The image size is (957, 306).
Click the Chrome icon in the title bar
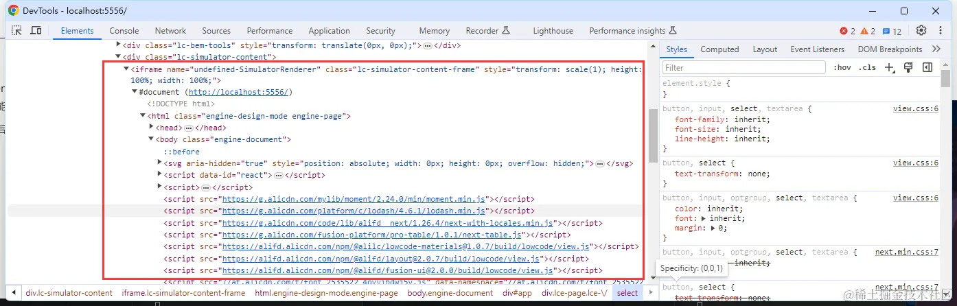13,11
